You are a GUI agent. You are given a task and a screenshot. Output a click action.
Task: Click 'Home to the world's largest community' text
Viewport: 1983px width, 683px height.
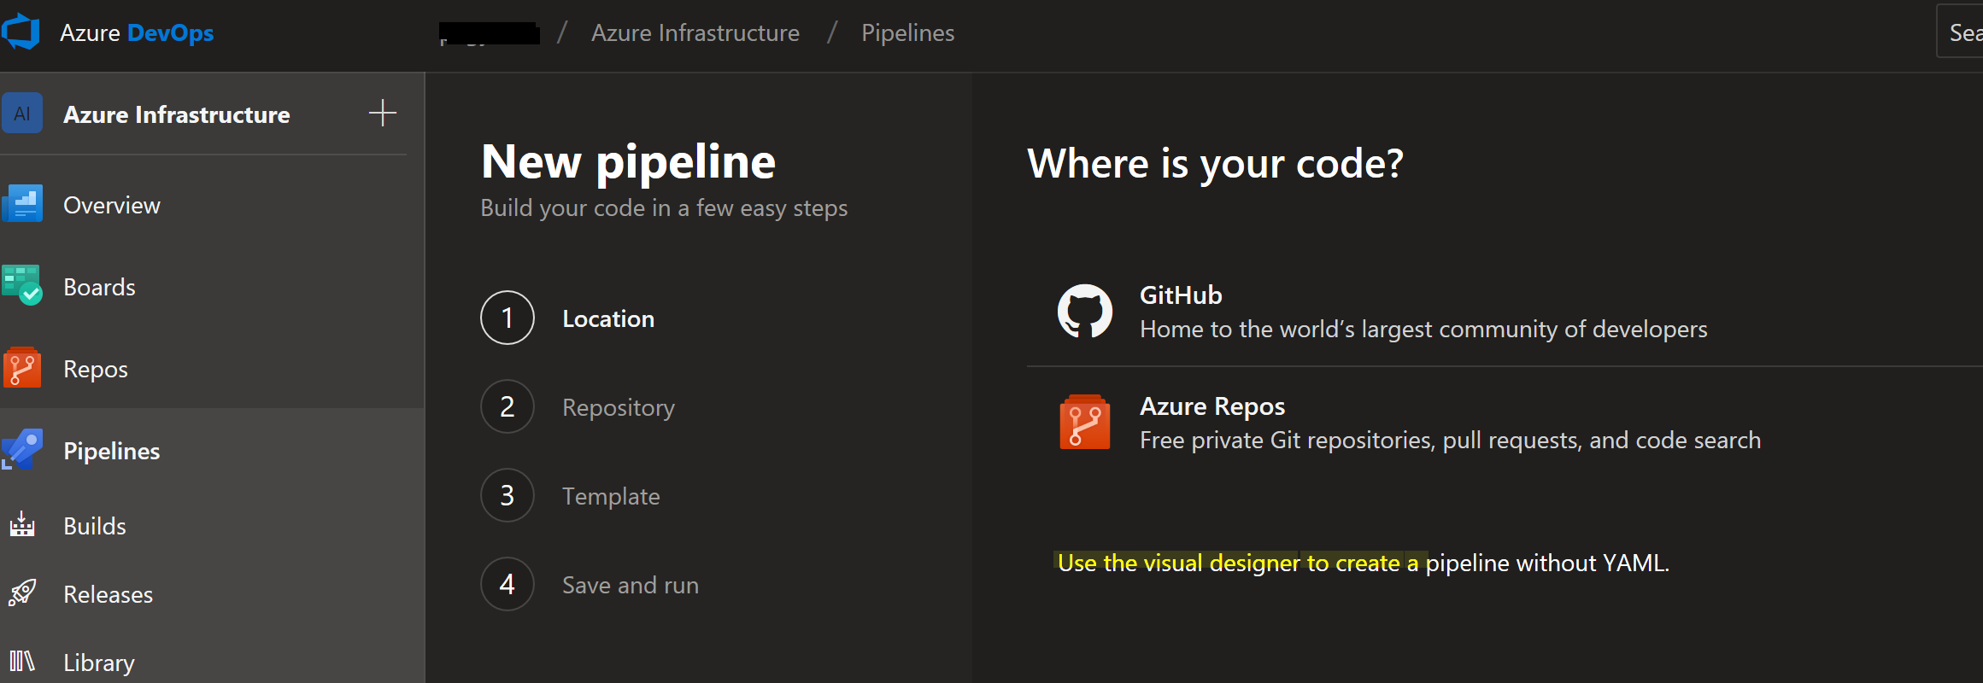point(1423,329)
